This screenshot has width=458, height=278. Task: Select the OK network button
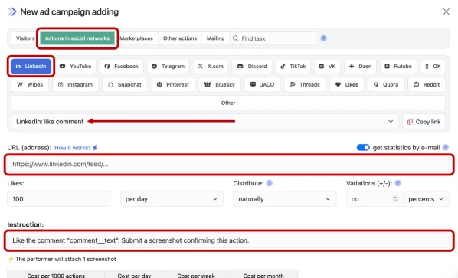point(433,67)
